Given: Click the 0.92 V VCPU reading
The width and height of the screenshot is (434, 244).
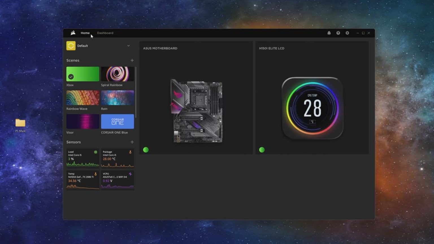Looking at the screenshot, I should point(108,181).
